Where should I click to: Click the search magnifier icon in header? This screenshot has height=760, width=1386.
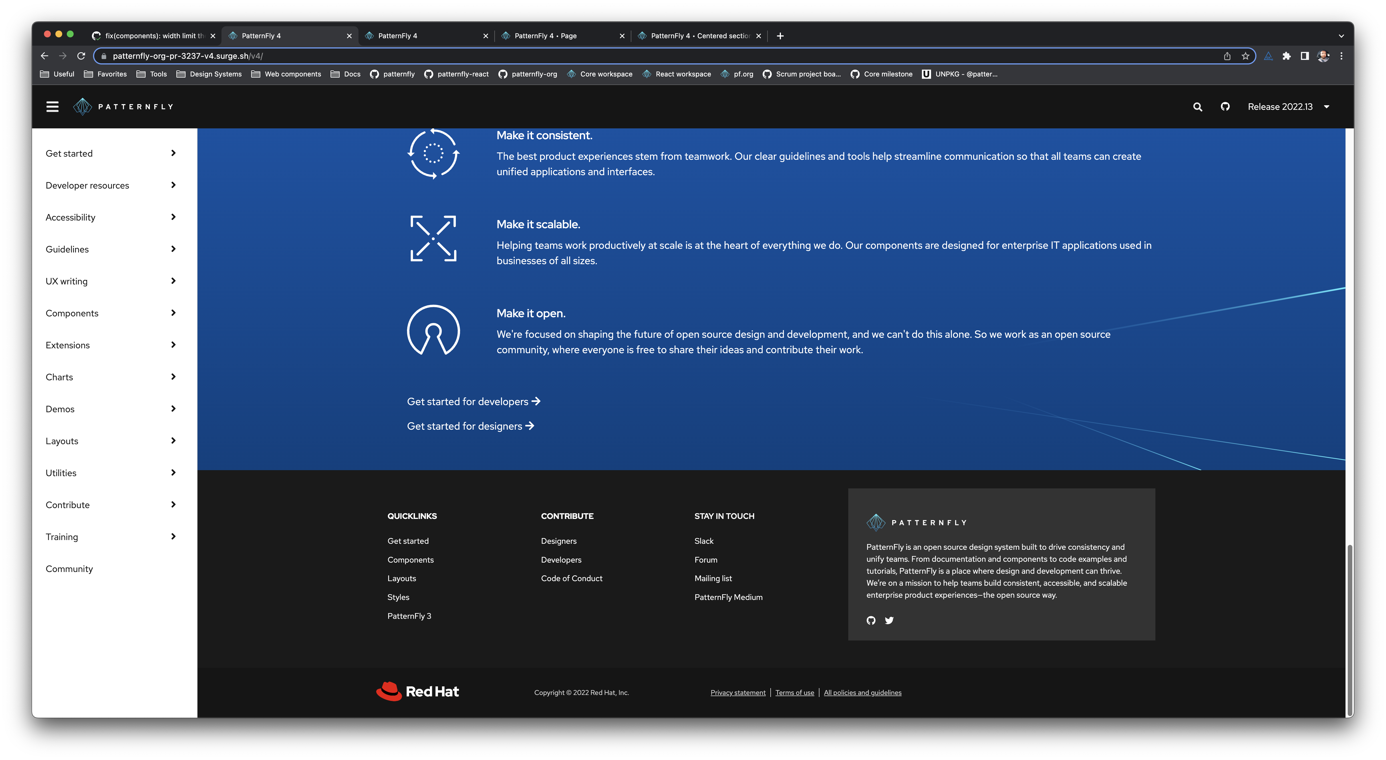tap(1197, 106)
